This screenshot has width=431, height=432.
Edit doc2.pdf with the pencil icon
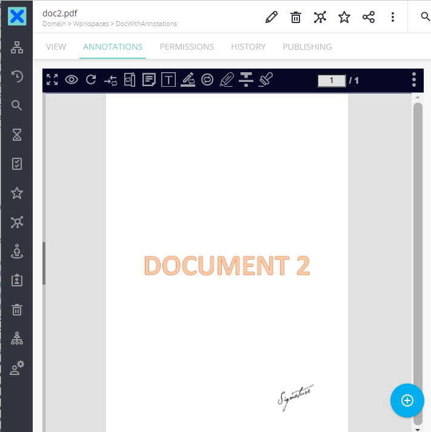[272, 17]
